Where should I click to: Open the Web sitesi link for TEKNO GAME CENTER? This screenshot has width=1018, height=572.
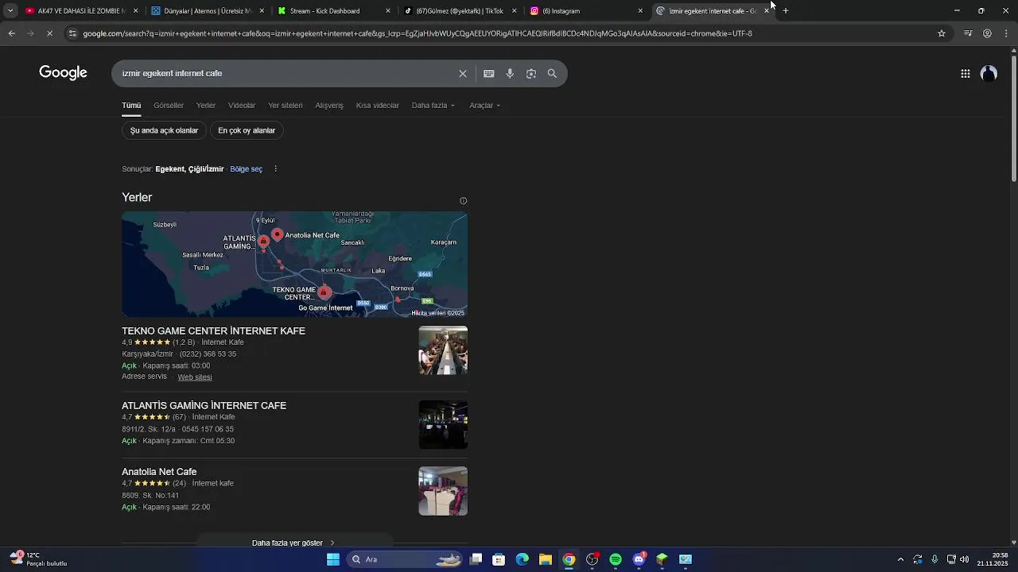(195, 377)
